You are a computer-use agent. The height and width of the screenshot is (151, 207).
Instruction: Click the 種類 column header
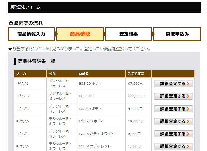[x=61, y=74]
